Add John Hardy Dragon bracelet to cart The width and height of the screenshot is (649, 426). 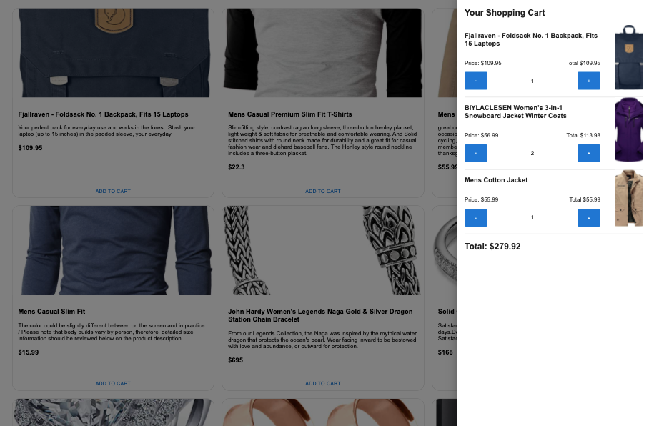click(x=322, y=383)
